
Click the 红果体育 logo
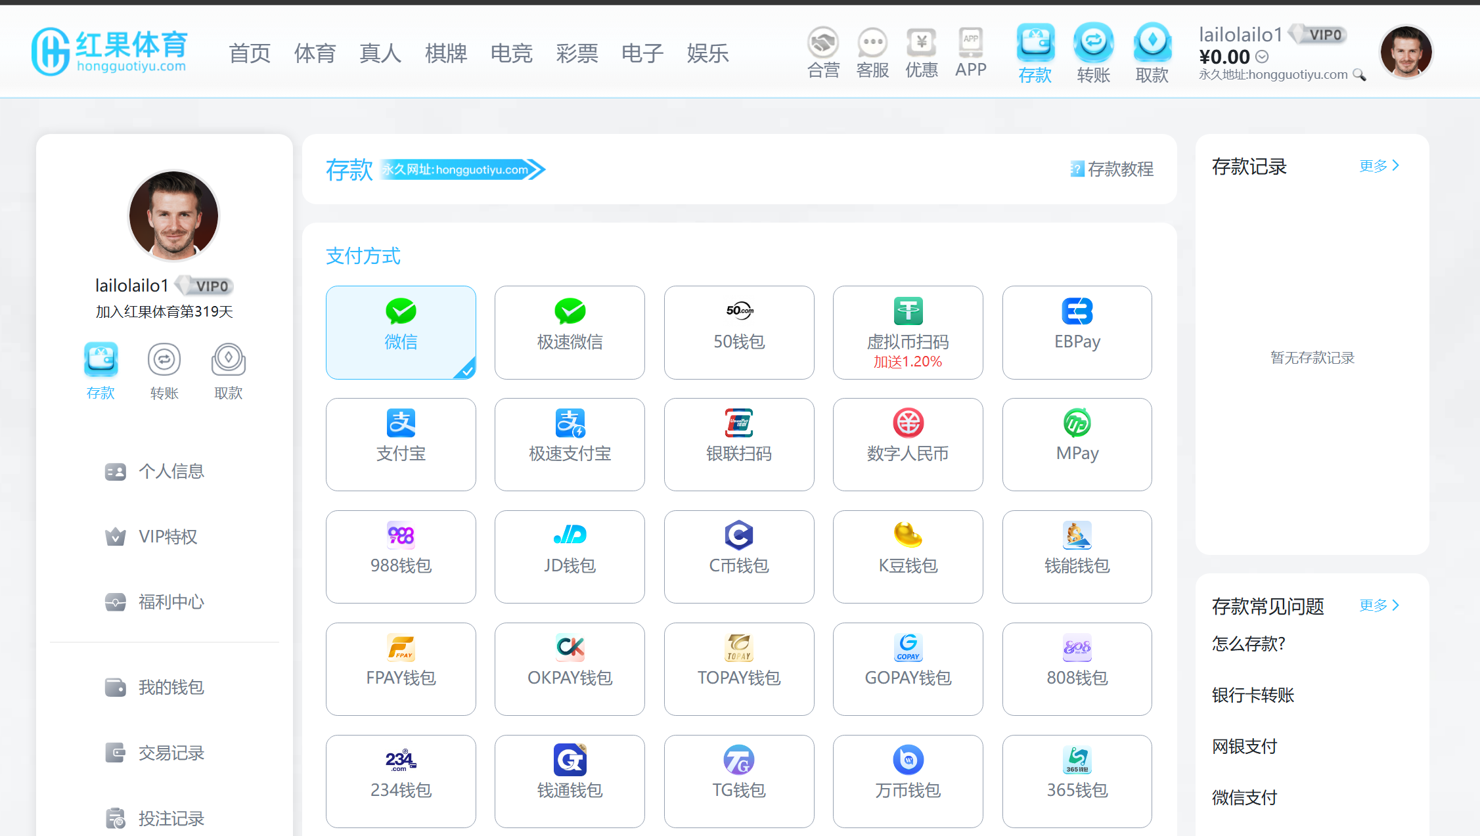coord(110,51)
